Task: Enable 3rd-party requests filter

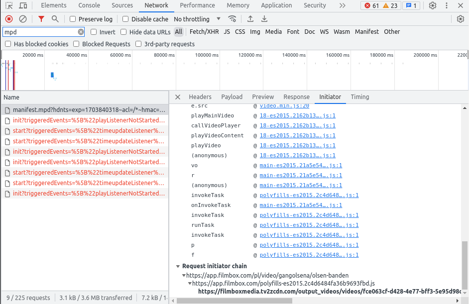Action: pos(138,44)
